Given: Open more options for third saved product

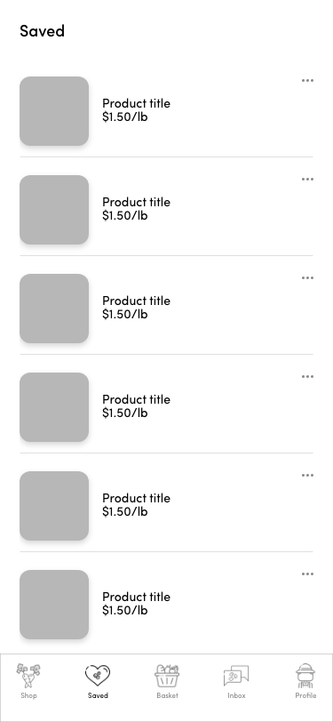Looking at the screenshot, I should pyautogui.click(x=307, y=277).
